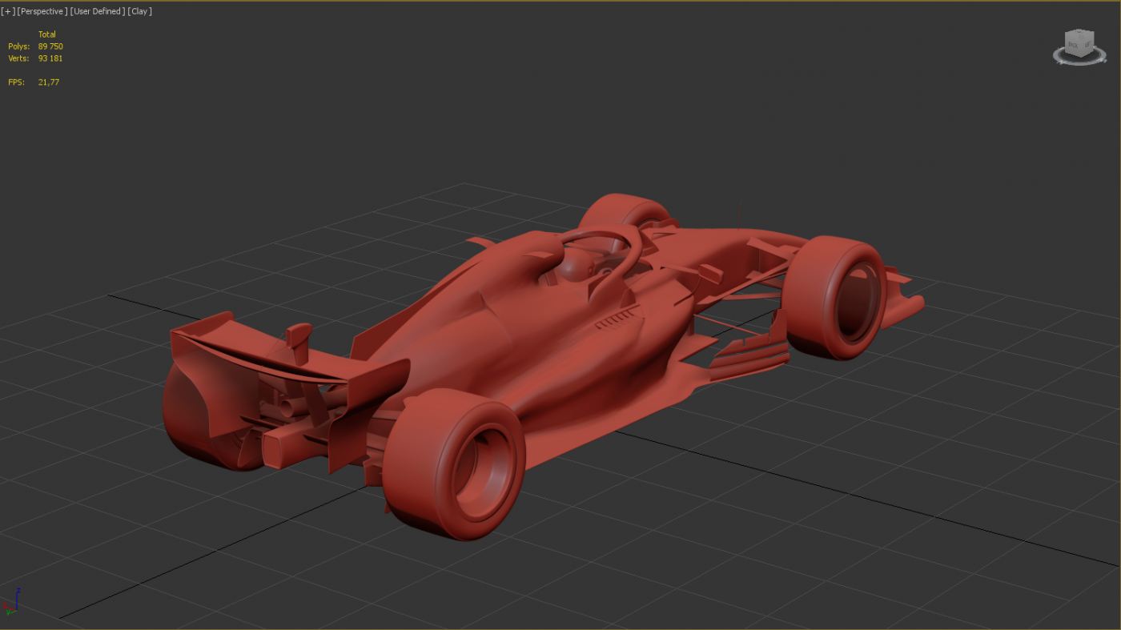Click the FPS readout in viewport statistics
The height and width of the screenshot is (630, 1121).
(48, 82)
